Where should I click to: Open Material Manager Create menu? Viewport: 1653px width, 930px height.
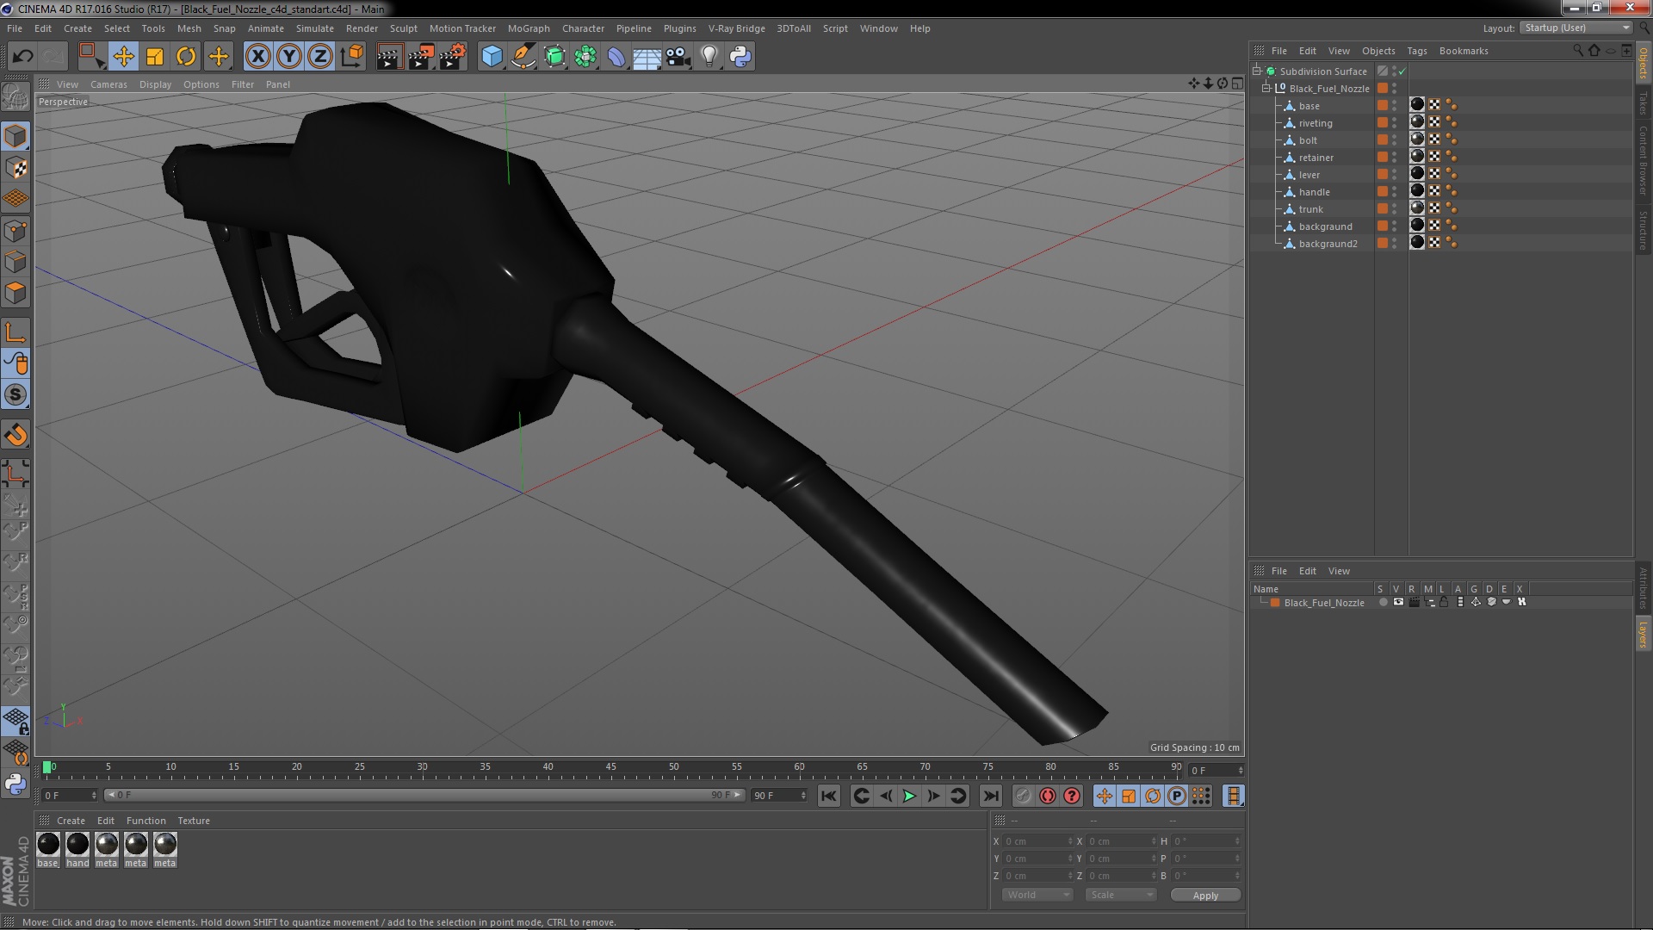click(x=71, y=821)
